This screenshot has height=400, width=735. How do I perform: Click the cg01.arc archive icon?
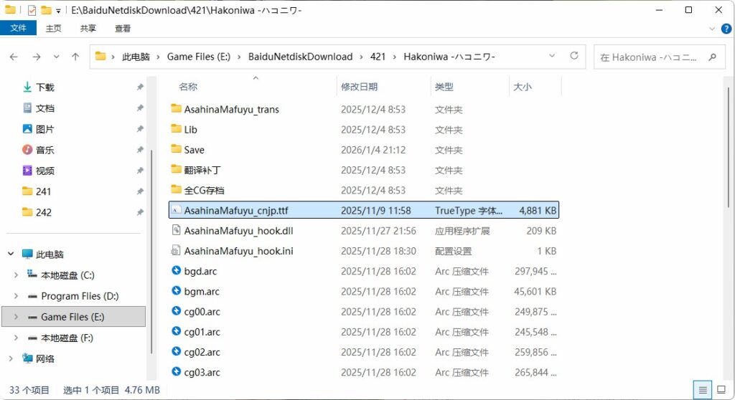[177, 331]
